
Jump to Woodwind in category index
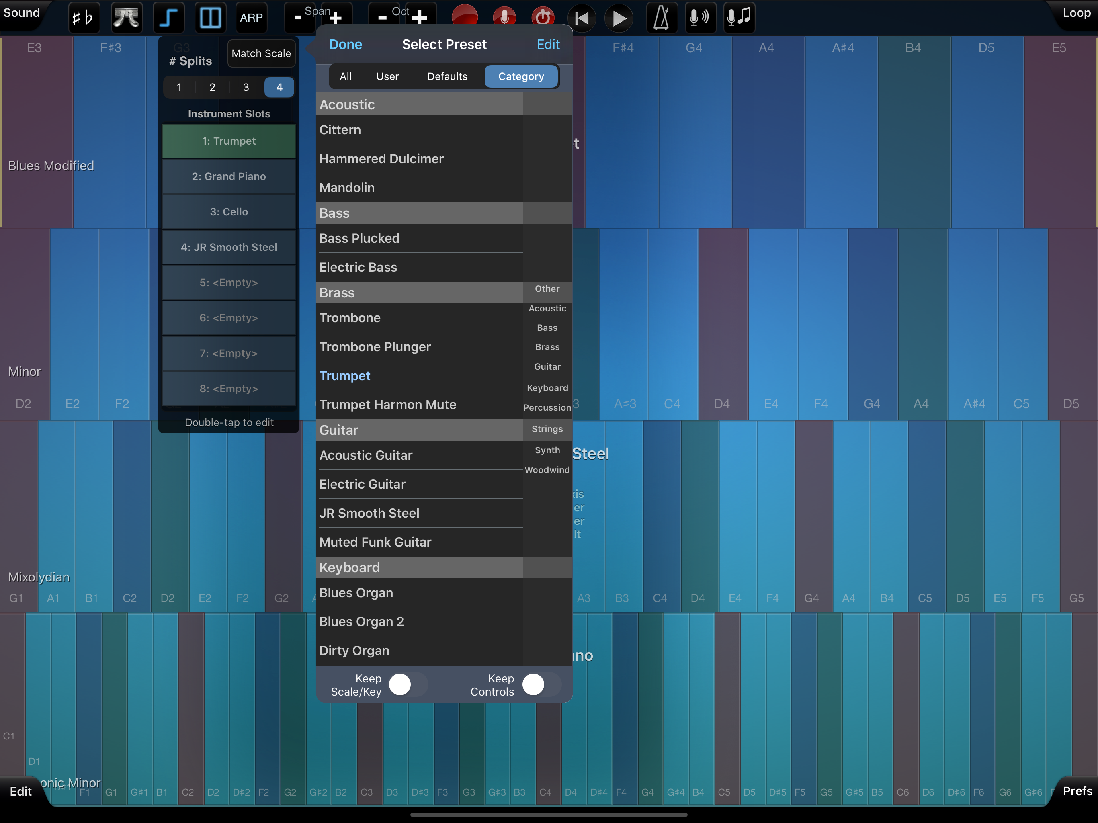point(547,470)
